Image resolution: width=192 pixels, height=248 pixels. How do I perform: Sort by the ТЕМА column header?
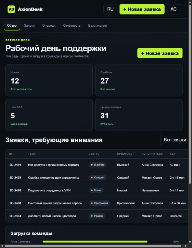click(32, 154)
